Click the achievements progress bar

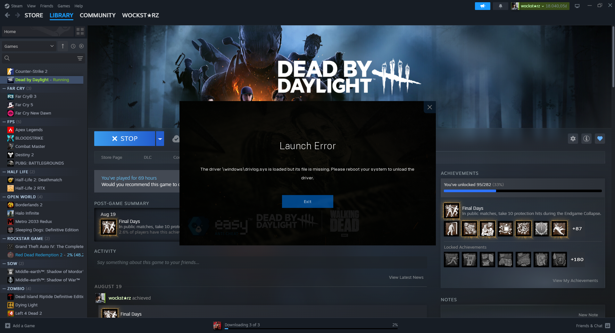[x=523, y=191]
